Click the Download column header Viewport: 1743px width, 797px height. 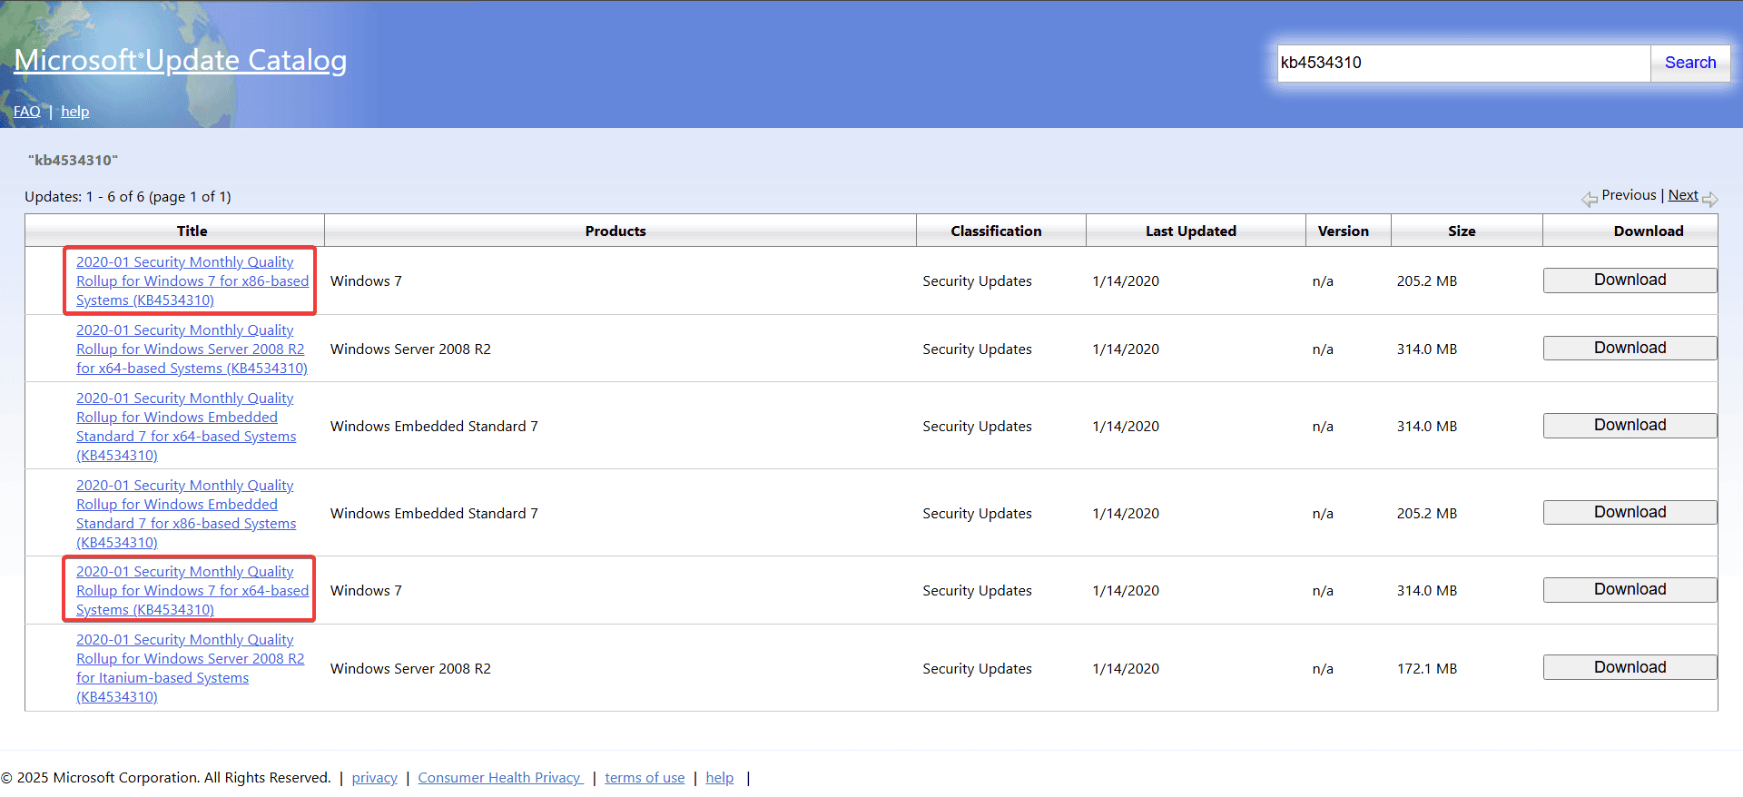(x=1649, y=231)
